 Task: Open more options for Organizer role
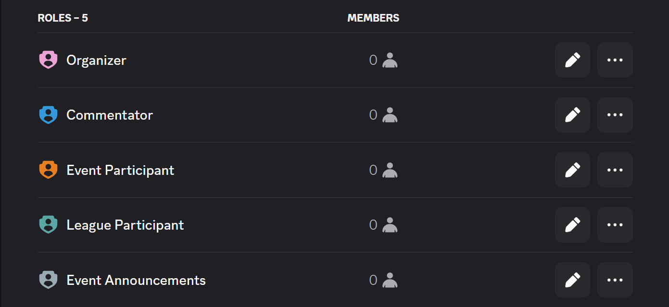click(x=615, y=60)
